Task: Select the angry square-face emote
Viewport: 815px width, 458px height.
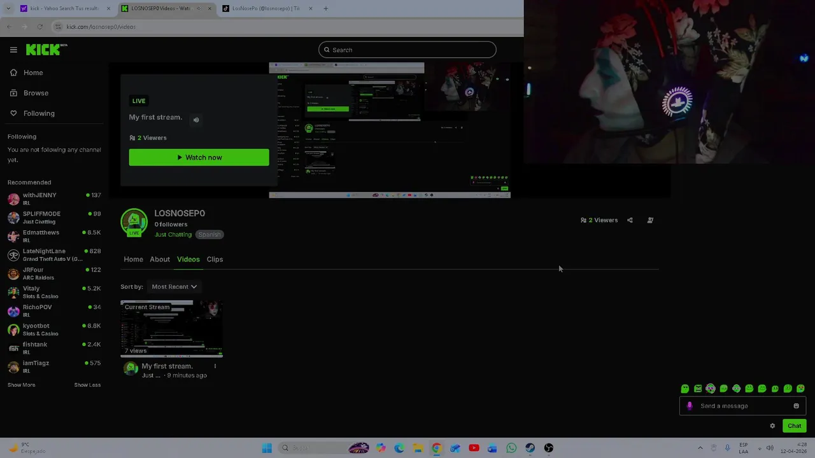Action: 698,389
